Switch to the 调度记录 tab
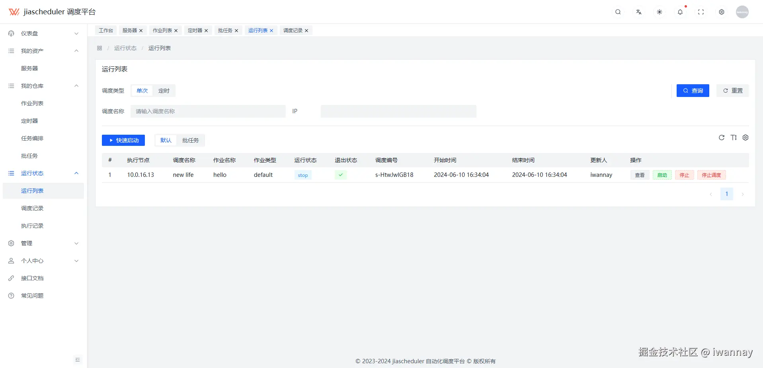Image resolution: width=763 pixels, height=368 pixels. click(x=293, y=30)
